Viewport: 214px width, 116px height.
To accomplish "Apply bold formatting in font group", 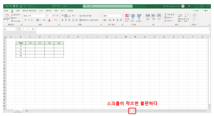I will coord(25,20).
